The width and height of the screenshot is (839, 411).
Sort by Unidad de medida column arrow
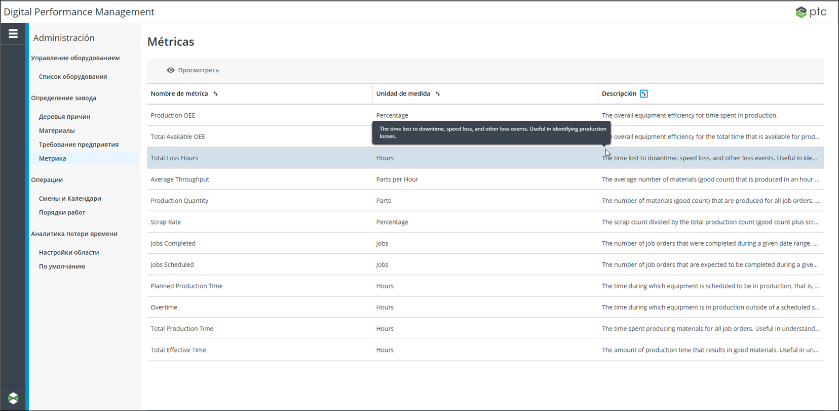pyautogui.click(x=438, y=94)
